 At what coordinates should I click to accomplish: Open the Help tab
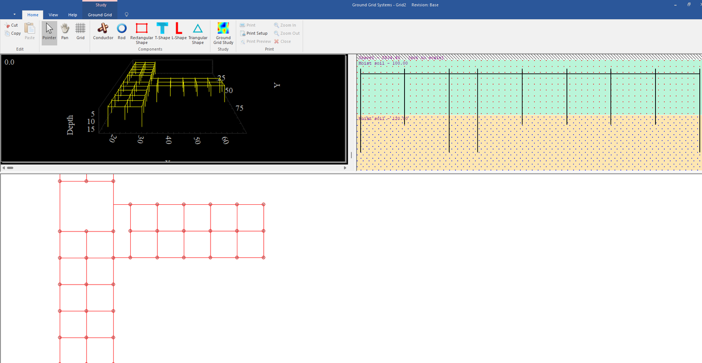pos(72,15)
